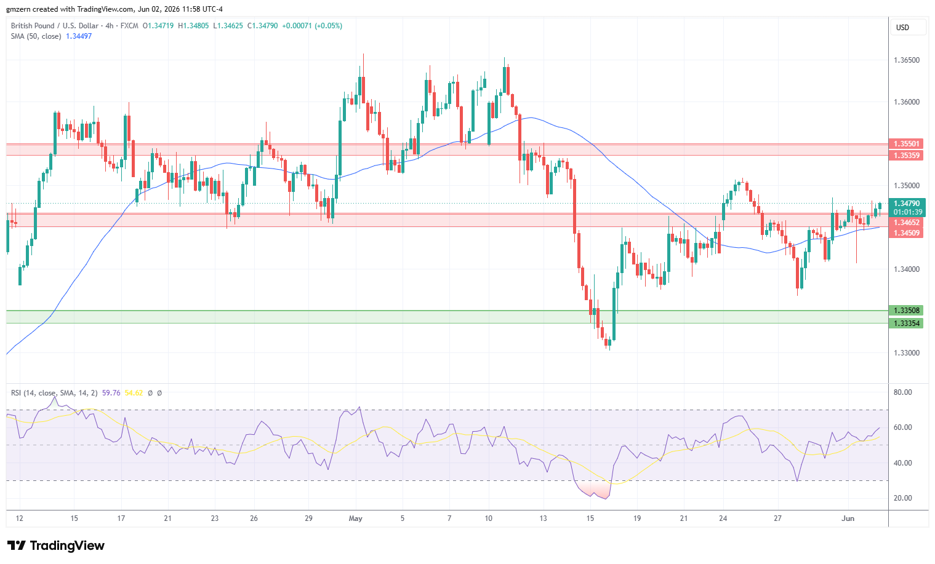
Task: Click the Jun label on the time axis
Action: (848, 518)
